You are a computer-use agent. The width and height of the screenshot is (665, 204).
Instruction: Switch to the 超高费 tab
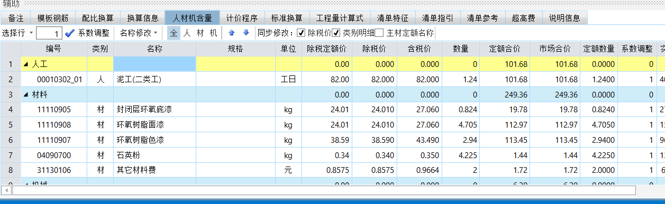[523, 17]
